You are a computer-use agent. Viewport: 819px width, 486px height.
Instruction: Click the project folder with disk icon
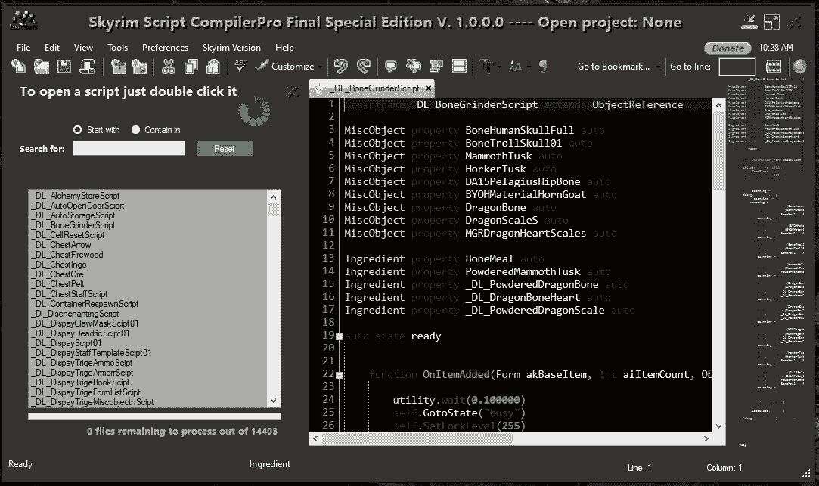coord(139,67)
